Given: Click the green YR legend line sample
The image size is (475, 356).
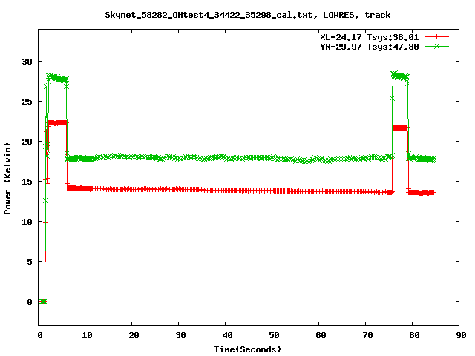Looking at the screenshot, I should [436, 46].
